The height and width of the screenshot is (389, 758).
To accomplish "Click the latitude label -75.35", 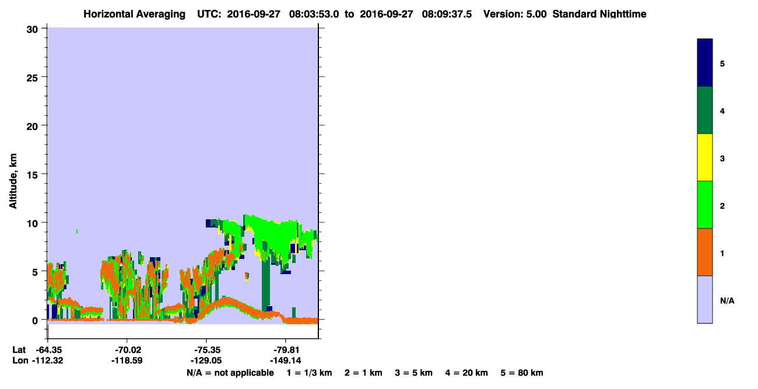I will (x=207, y=350).
